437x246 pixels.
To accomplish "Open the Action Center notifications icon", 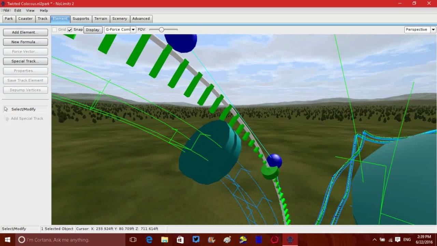I will [x=397, y=240].
